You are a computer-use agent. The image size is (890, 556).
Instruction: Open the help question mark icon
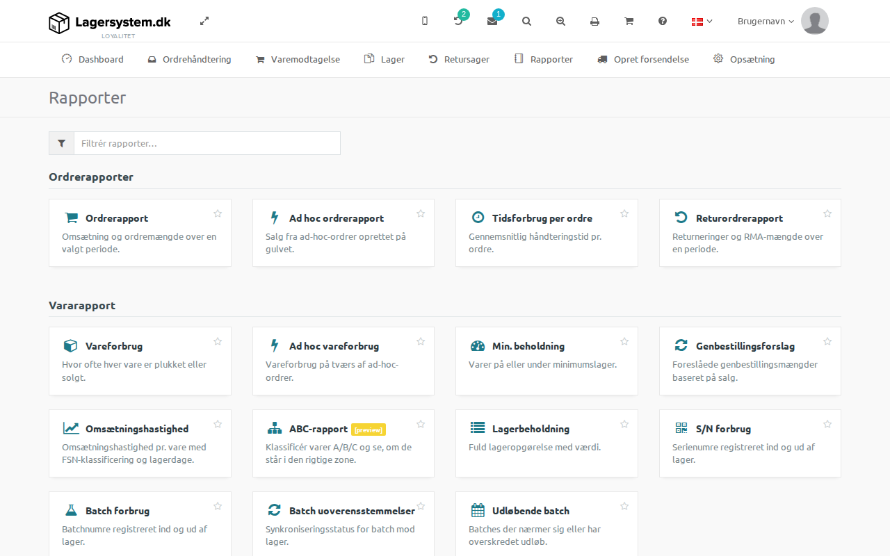[663, 21]
